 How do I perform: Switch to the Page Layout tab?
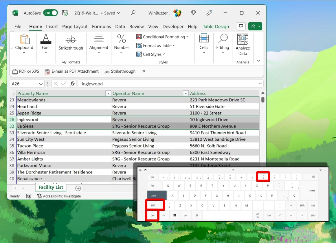coord(75,27)
